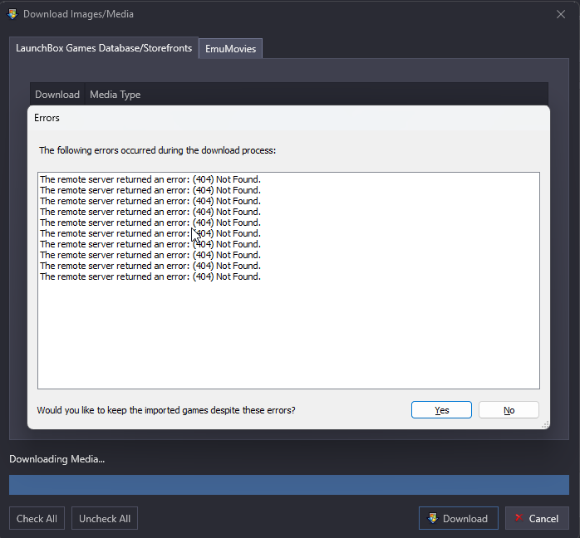Screen dimensions: 580x538
Task: Click the Downloading Media progress bar
Action: tap(289, 485)
